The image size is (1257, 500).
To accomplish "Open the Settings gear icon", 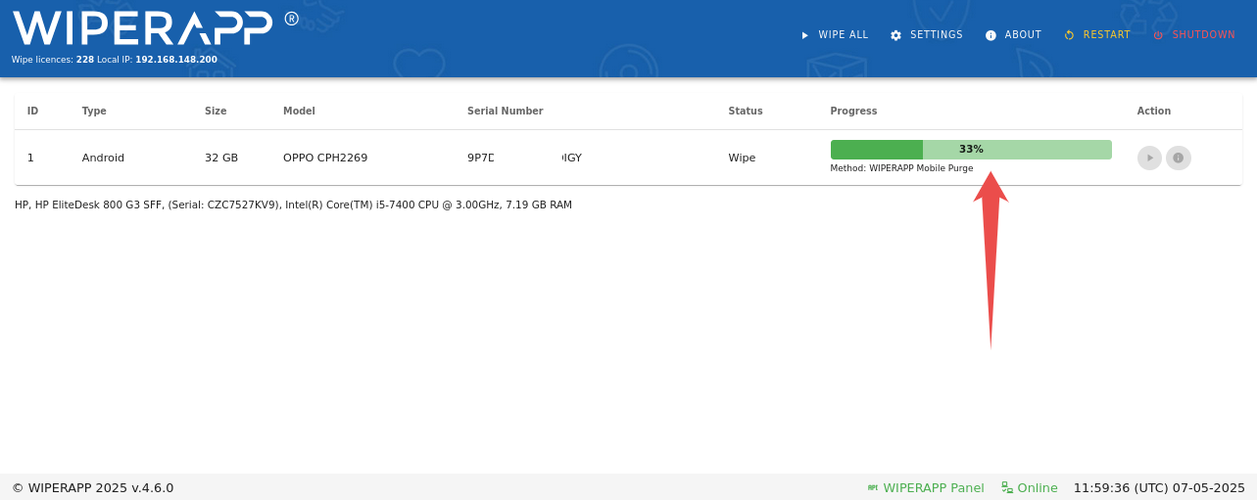I will click(895, 35).
